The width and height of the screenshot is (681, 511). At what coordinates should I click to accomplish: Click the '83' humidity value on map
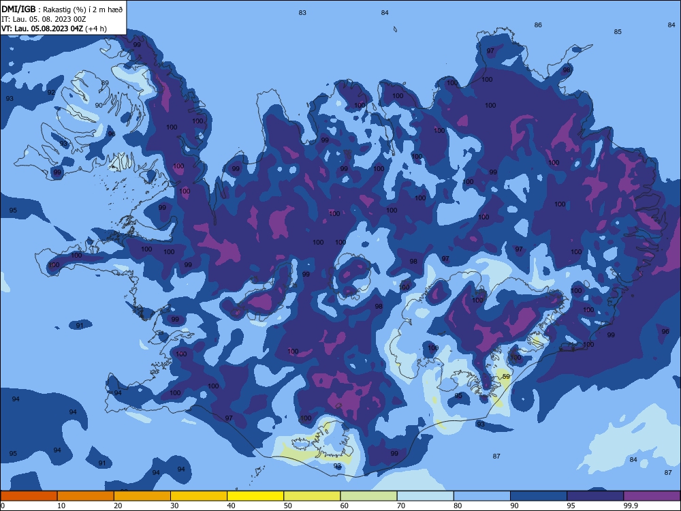(302, 12)
